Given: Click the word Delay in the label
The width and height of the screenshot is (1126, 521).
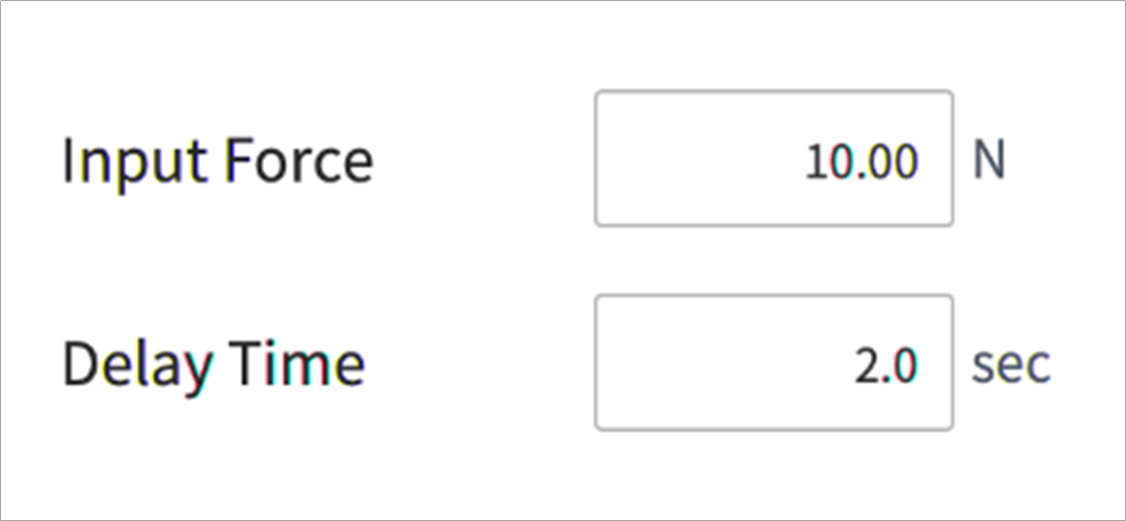Looking at the screenshot, I should (137, 365).
